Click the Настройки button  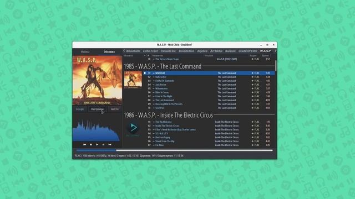tap(97, 109)
